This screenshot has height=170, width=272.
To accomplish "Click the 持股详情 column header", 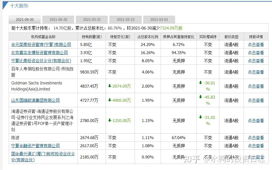I will click(256, 37).
